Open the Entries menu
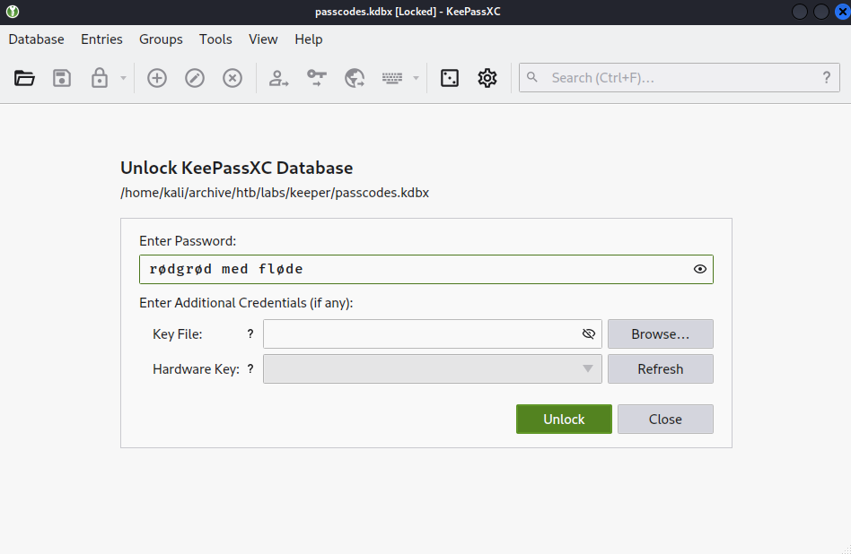851x554 pixels. 101,39
